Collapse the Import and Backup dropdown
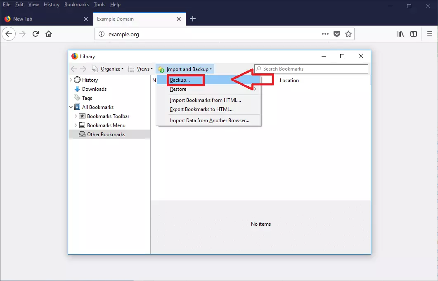The height and width of the screenshot is (281, 438). tap(185, 69)
